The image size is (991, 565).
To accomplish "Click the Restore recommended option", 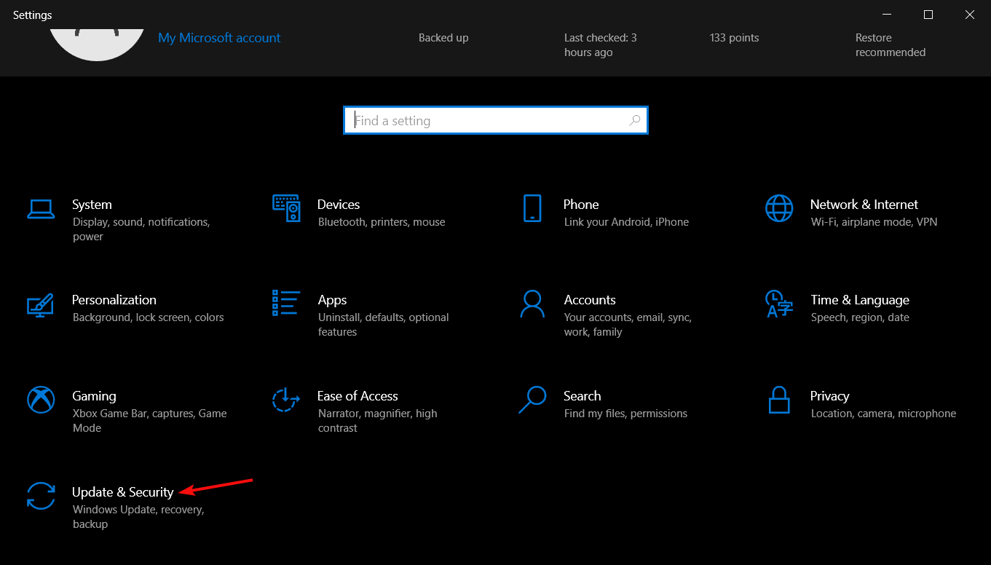I will tap(891, 44).
